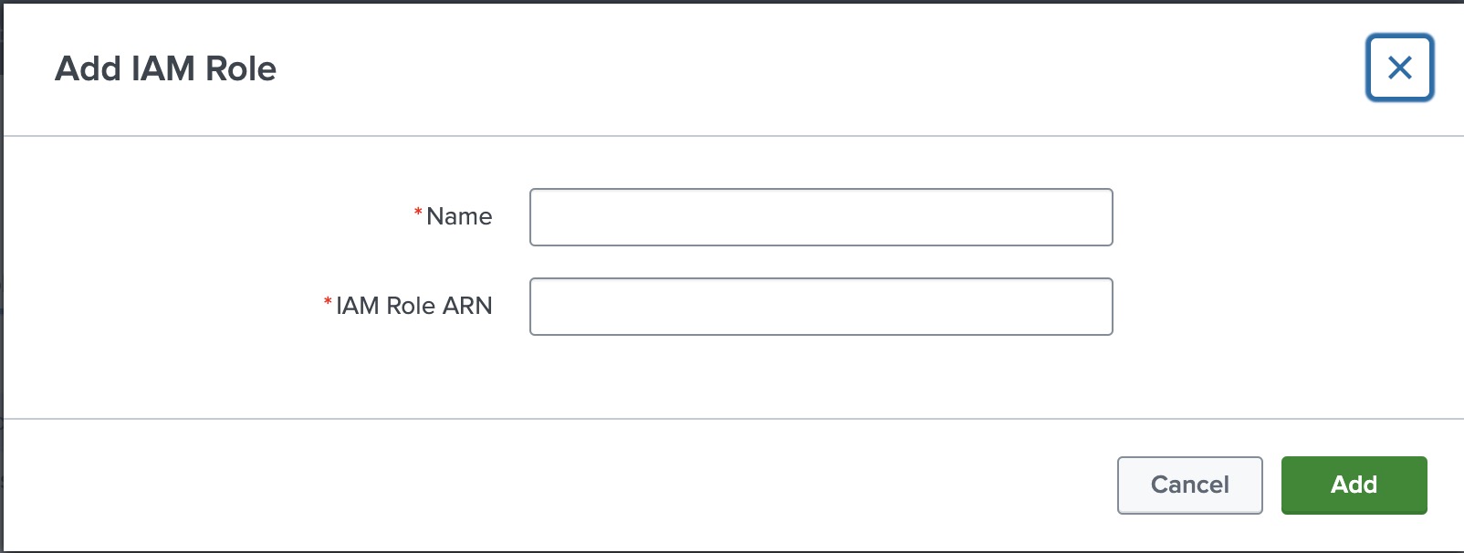Focus the IAM Role ARN text box
Viewport: 1464px width, 553px height.
[x=820, y=306]
